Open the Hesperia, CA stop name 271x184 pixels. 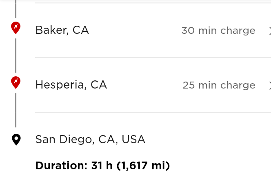pos(71,85)
